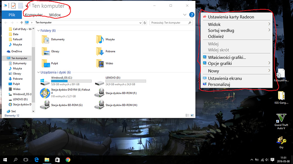Screen dimensions: 293x164
Task: Click the Ten komputer address breadcrumb
Action: coord(44,22)
